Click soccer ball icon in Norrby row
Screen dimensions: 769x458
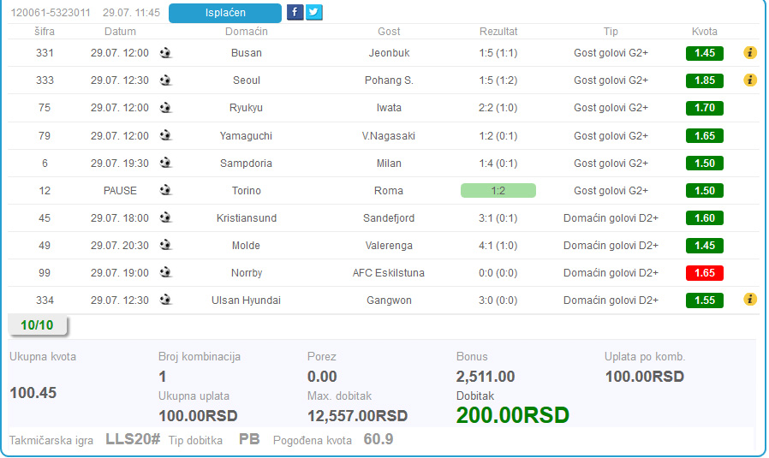coord(166,272)
